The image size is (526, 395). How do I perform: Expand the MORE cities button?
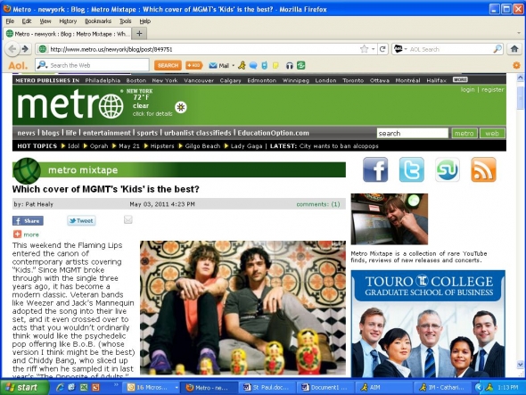460,79
